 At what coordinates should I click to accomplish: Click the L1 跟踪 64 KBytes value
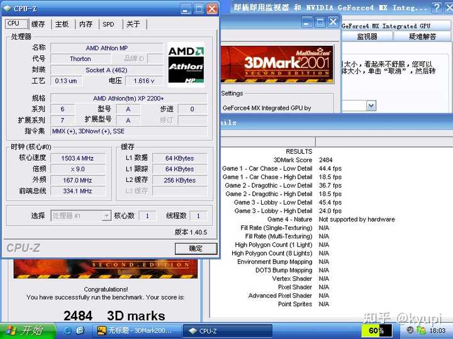[x=179, y=169]
